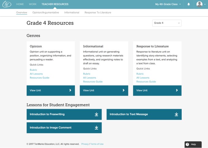The width and height of the screenshot is (208, 148).
Task: Open the Response To Literature tab
Action: coord(98,13)
